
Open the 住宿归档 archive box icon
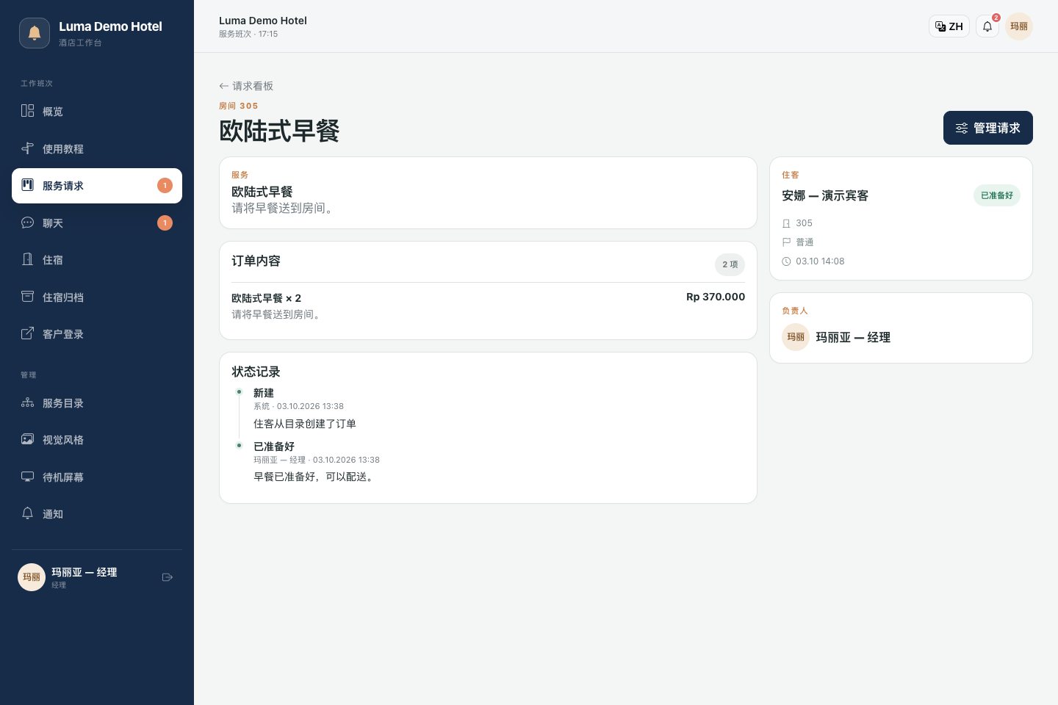tap(28, 297)
